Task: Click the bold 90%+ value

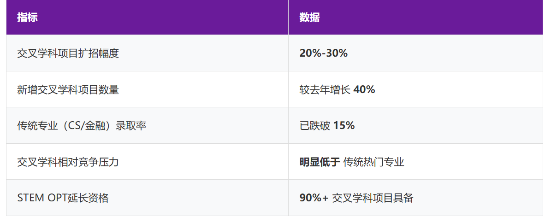Action: click(x=314, y=198)
